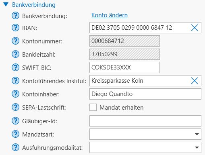Focus the Kontoführendes Institut field
The width and height of the screenshot is (205, 155).
click(x=145, y=81)
